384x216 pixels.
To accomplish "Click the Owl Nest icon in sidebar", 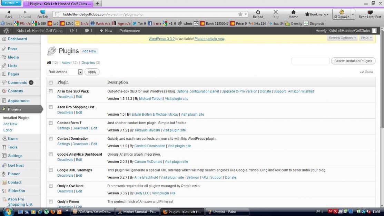I will coord(4,165).
